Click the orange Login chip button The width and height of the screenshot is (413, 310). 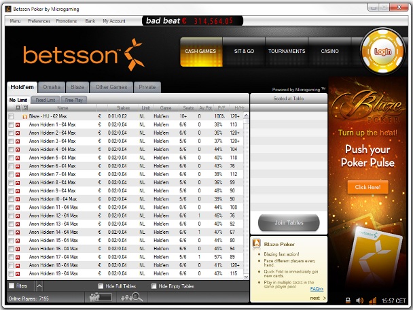382,52
